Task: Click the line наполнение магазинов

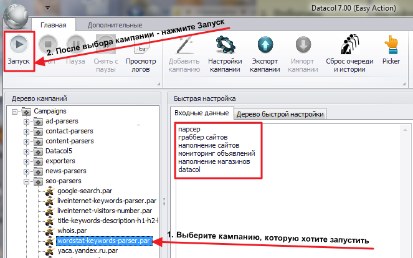Action: tap(214, 161)
